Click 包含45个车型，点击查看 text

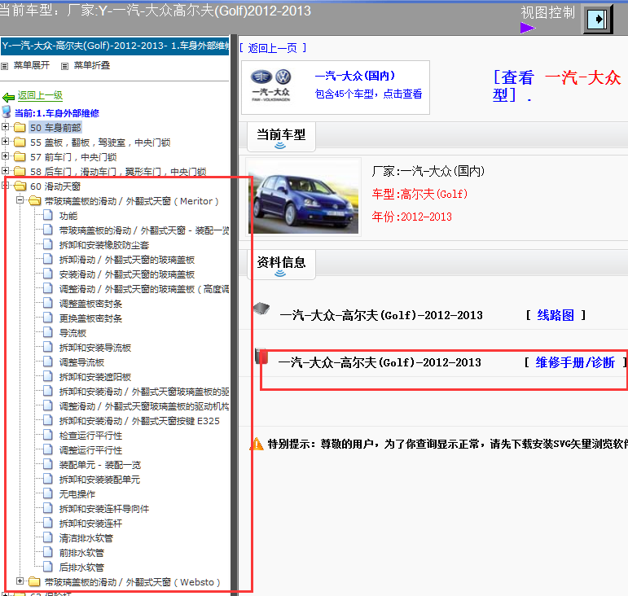368,94
